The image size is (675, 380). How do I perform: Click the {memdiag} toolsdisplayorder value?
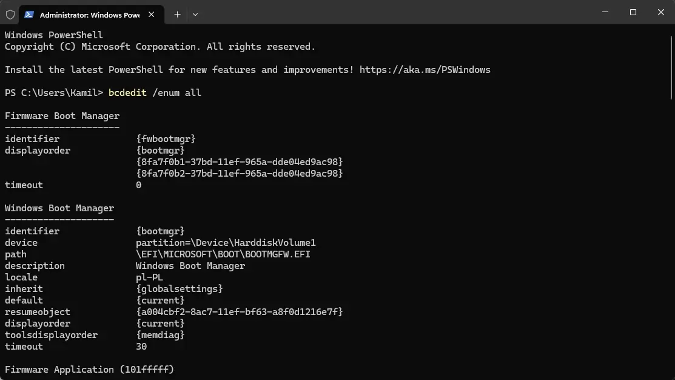[160, 335]
